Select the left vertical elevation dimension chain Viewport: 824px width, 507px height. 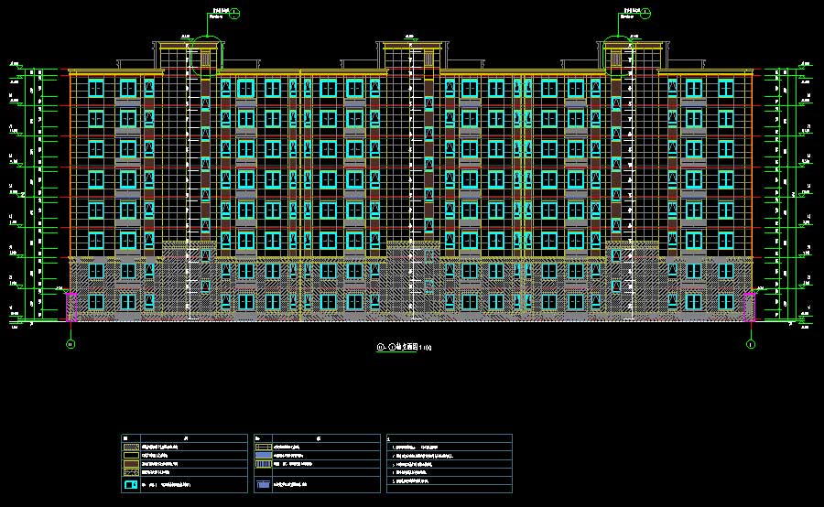pos(37,194)
